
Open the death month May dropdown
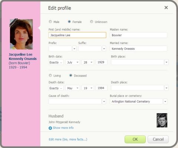click(x=73, y=88)
